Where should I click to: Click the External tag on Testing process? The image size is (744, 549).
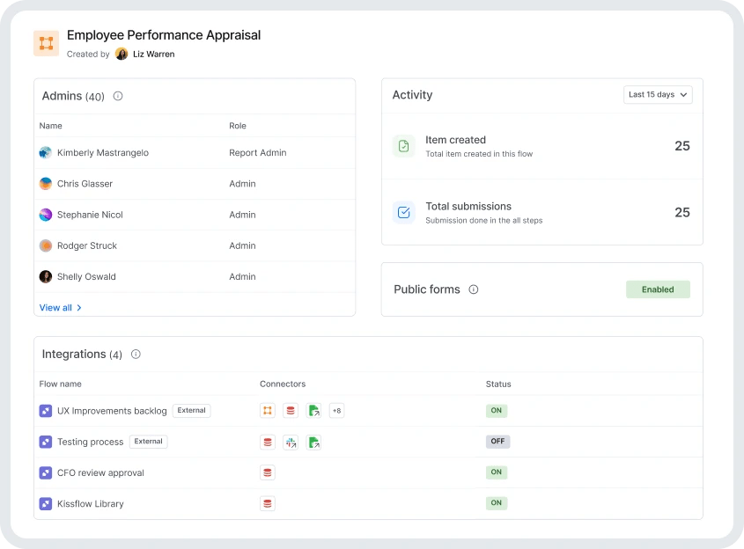click(149, 442)
